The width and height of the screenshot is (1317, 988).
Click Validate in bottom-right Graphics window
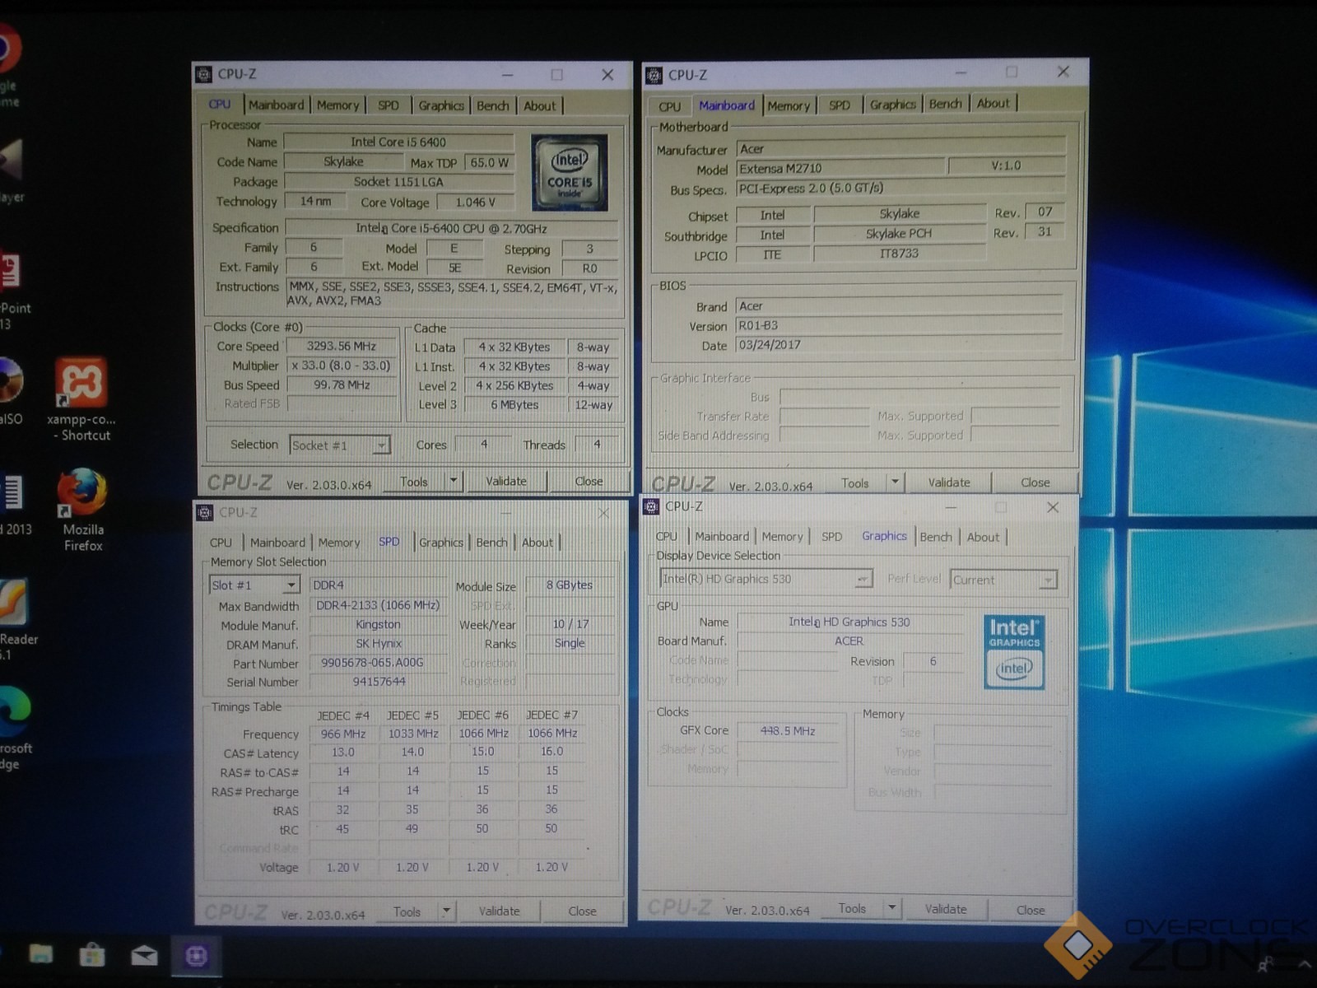[946, 909]
